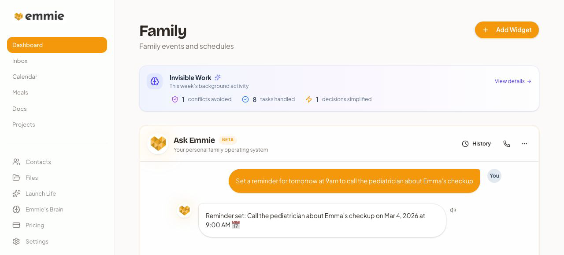Click the BETA badge next to Ask Emmie

pyautogui.click(x=228, y=140)
